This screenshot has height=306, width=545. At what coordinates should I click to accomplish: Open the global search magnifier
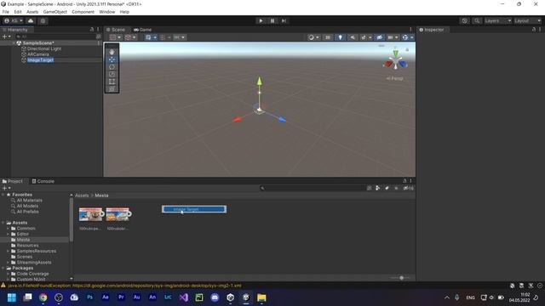pos(477,20)
